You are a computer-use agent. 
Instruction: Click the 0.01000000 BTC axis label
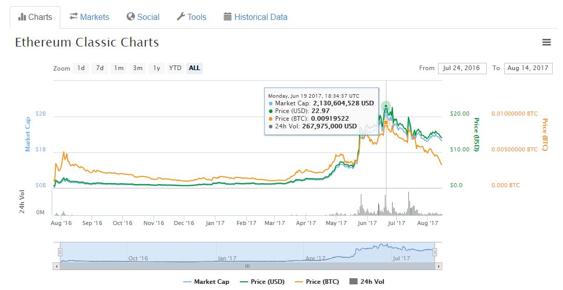pyautogui.click(x=514, y=114)
